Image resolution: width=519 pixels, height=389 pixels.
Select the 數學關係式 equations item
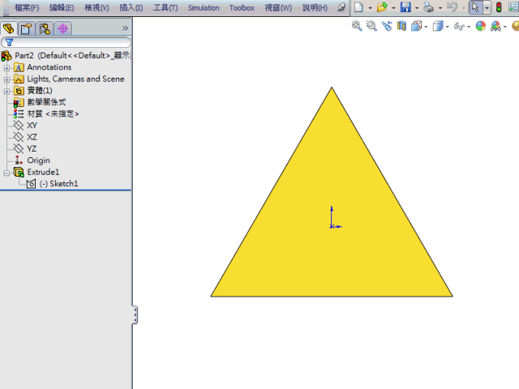(x=40, y=102)
